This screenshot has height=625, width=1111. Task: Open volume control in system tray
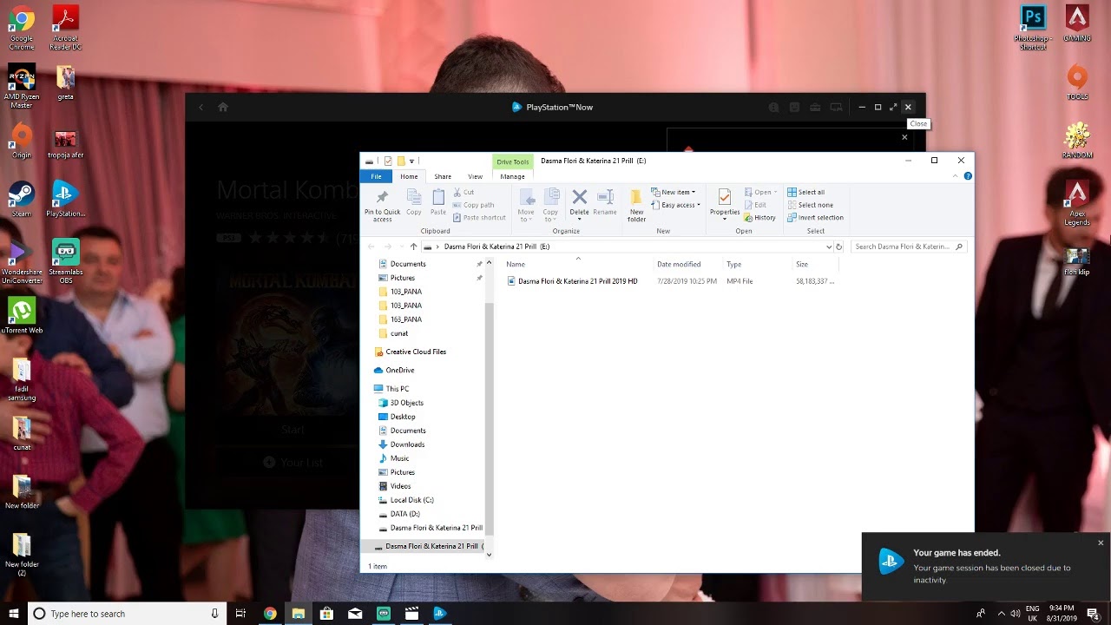[1015, 614]
